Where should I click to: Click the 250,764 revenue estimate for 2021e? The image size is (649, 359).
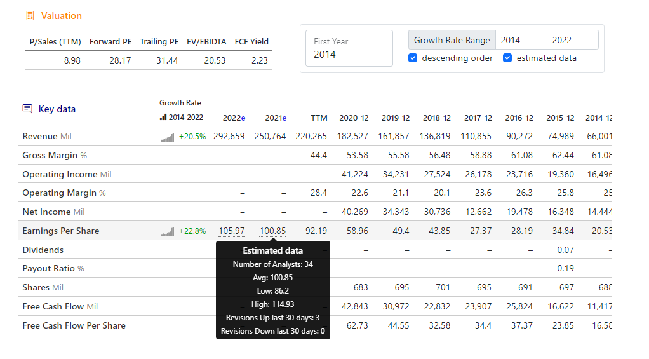[270, 136]
